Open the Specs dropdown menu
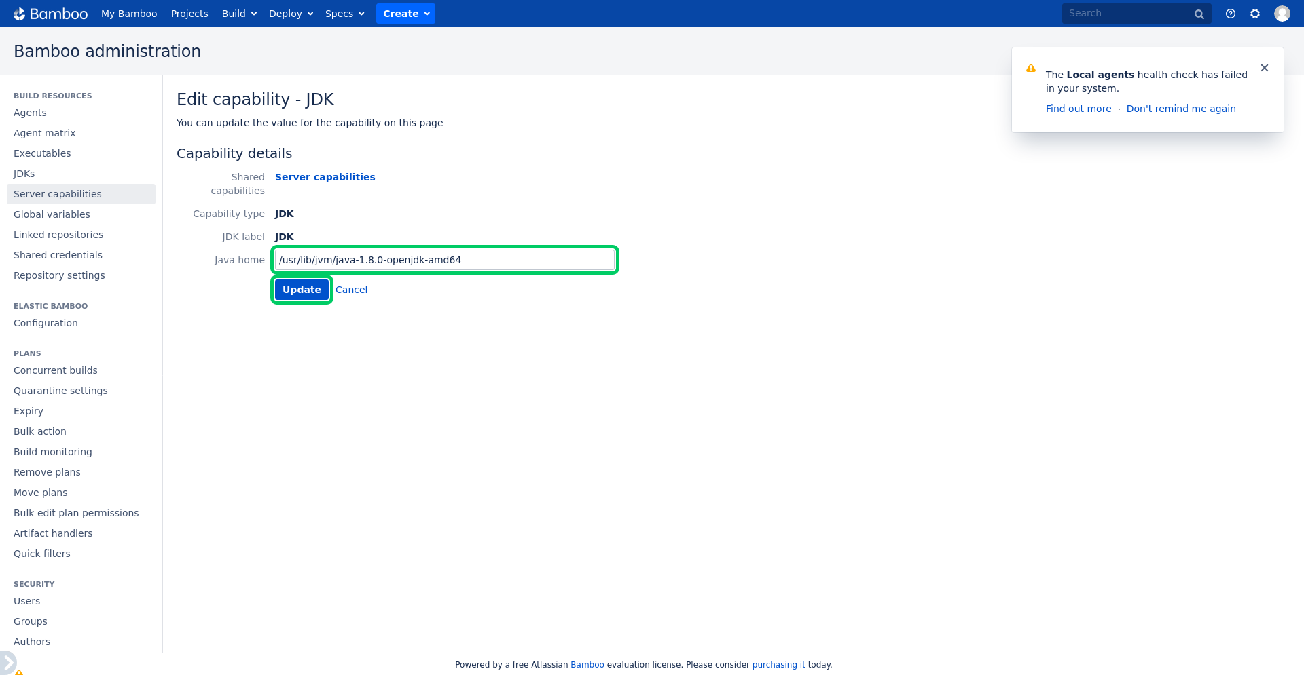Viewport: 1304px width, 675px height. tap(344, 14)
